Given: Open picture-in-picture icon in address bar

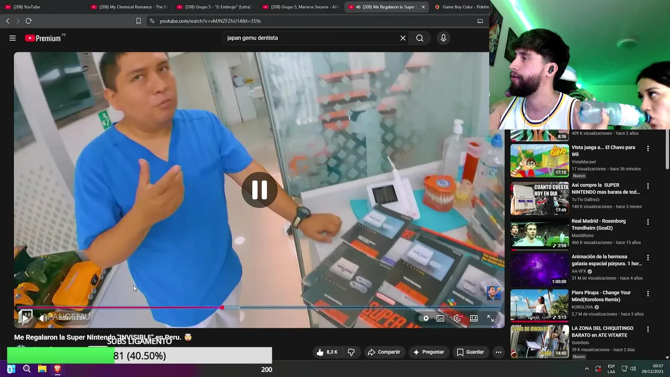Looking at the screenshot, I should pos(480,21).
